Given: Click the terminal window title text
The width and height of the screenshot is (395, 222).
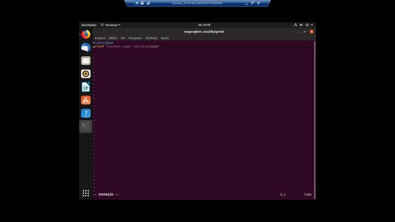Looking at the screenshot, I should pos(204,31).
